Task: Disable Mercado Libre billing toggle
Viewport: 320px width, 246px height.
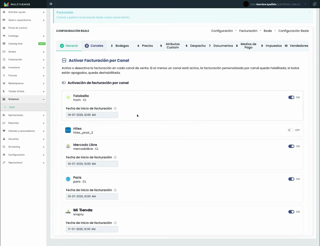Action: tap(291, 146)
